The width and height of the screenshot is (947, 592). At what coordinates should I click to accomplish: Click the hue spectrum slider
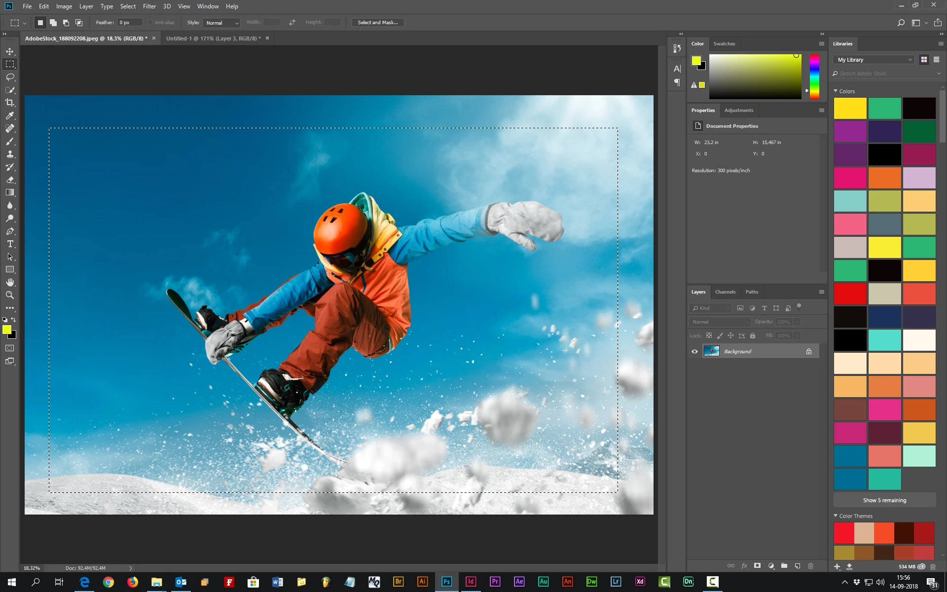(814, 76)
